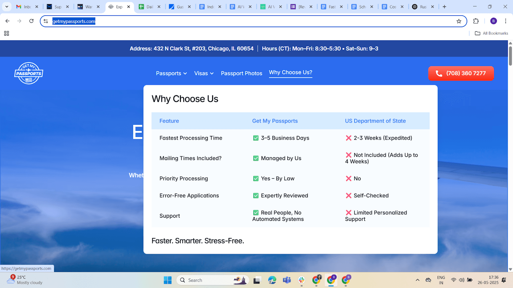The image size is (513, 288).
Task: Close the Cos tab
Action: click(402, 7)
